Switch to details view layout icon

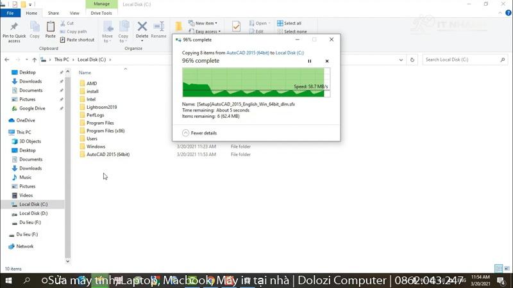click(x=498, y=268)
